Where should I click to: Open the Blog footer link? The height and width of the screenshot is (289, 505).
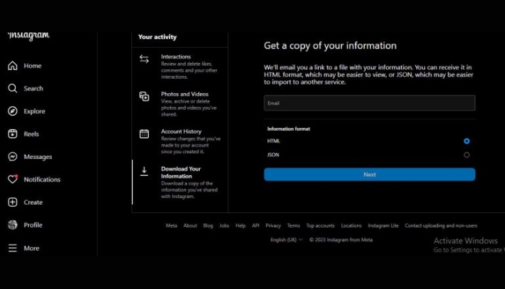point(208,225)
